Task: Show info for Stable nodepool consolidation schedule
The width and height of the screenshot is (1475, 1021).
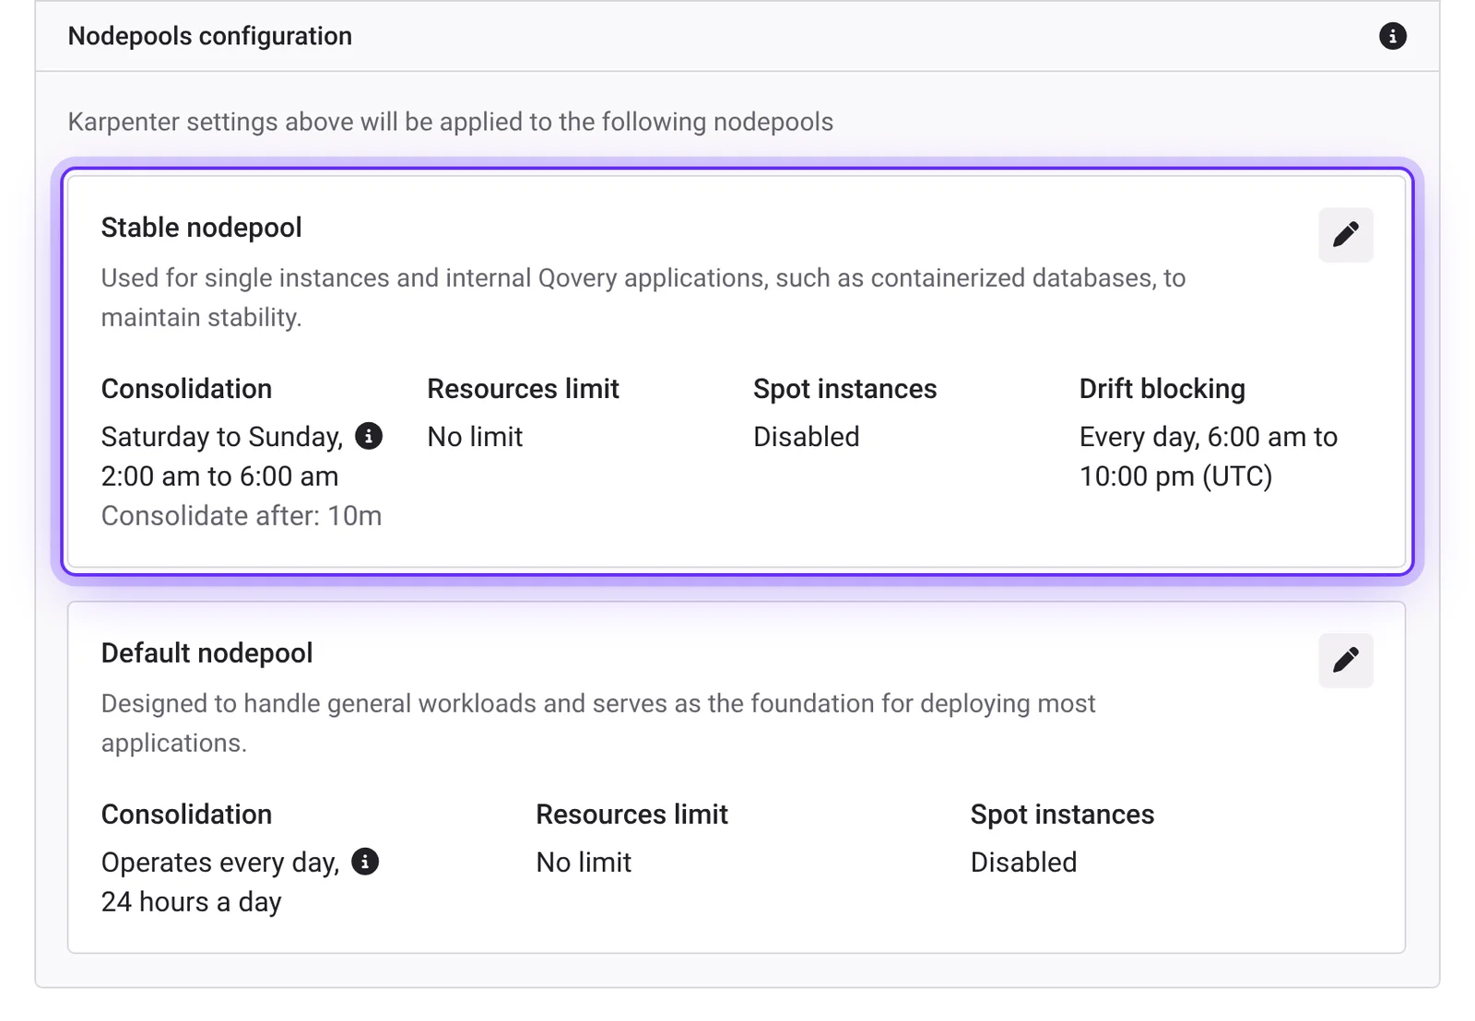Action: pyautogui.click(x=369, y=436)
